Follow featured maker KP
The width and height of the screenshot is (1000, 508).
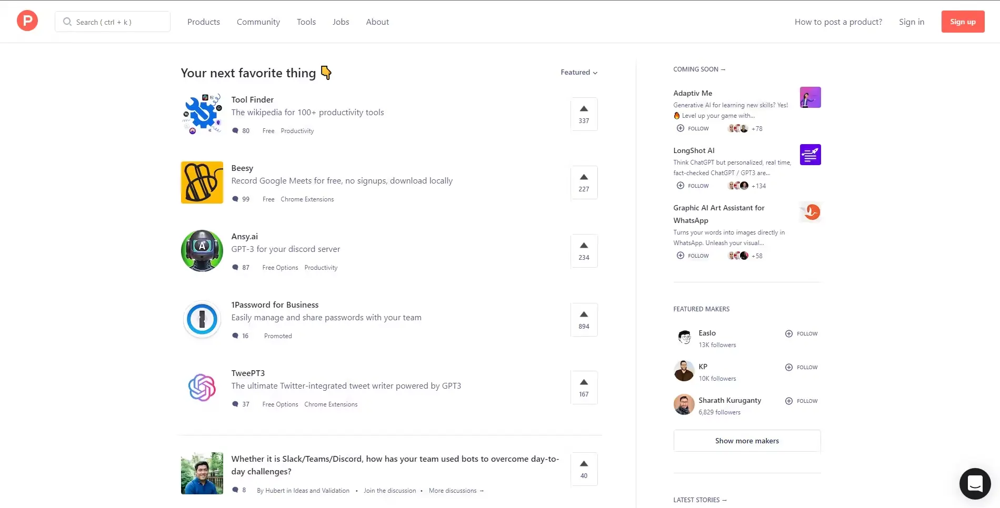point(801,367)
